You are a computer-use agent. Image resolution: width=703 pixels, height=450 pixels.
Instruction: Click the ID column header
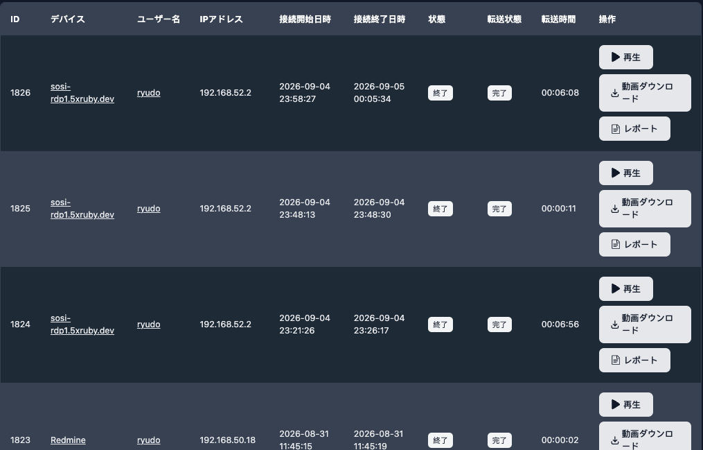click(15, 19)
